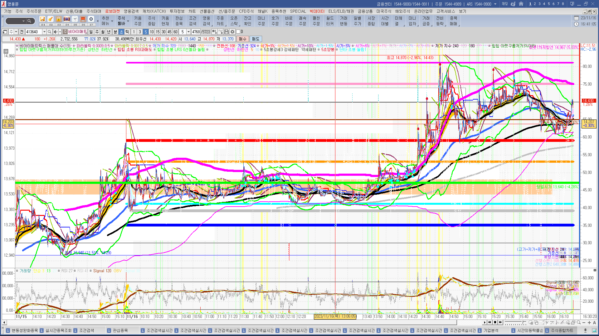Open the gear settings icon near S7
599x336 pixels.
coord(91,19)
